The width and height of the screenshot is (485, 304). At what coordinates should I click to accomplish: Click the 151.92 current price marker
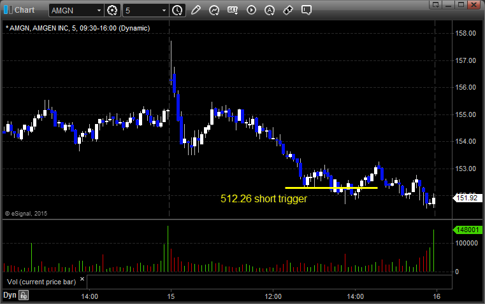pyautogui.click(x=467, y=198)
